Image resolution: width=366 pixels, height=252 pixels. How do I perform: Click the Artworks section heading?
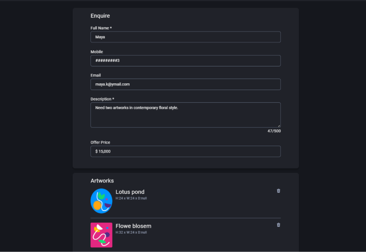tap(102, 181)
